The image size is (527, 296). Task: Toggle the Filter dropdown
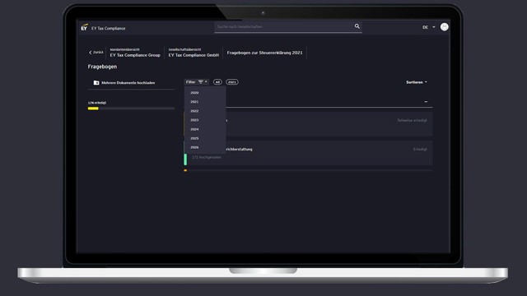196,82
